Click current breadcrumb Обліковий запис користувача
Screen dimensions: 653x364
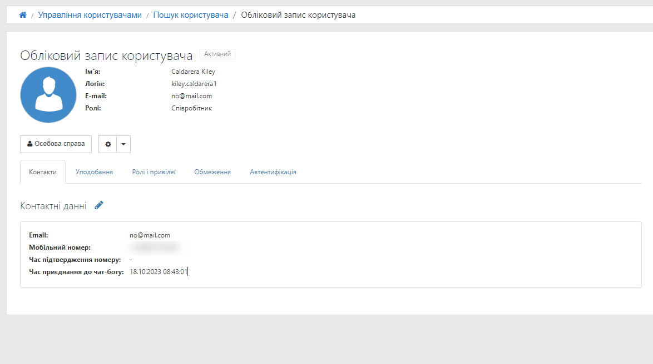[x=298, y=15]
